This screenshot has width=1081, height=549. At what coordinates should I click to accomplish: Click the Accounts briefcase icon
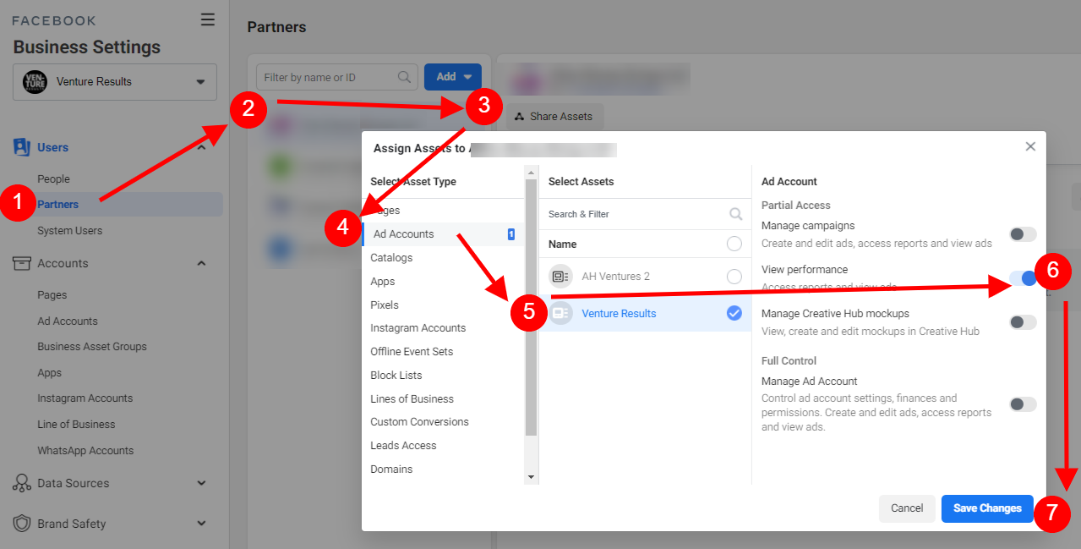22,263
